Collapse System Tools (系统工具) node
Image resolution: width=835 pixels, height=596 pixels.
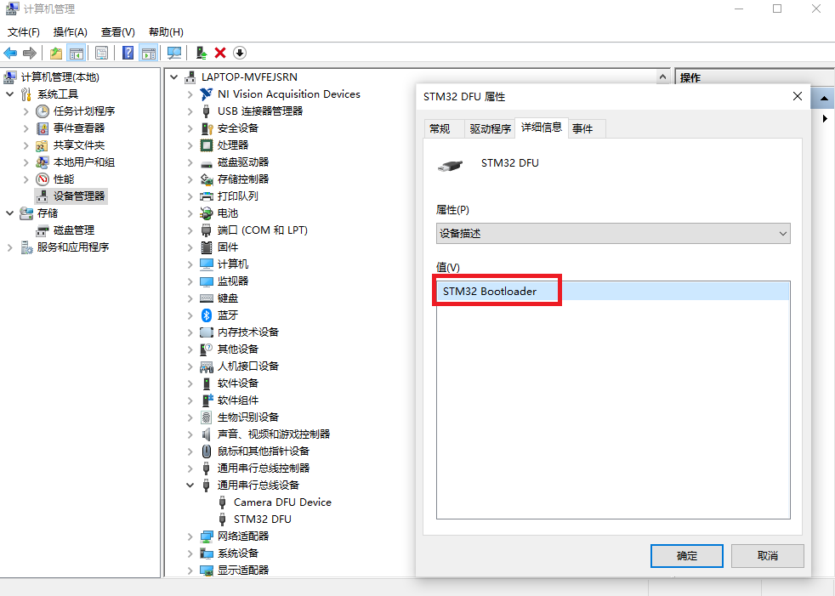click(x=9, y=94)
